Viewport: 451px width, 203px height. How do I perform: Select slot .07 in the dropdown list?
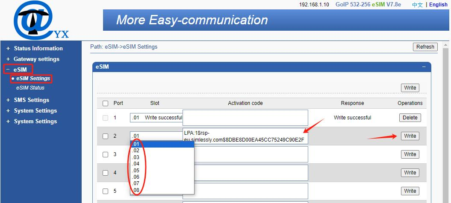pyautogui.click(x=162, y=184)
